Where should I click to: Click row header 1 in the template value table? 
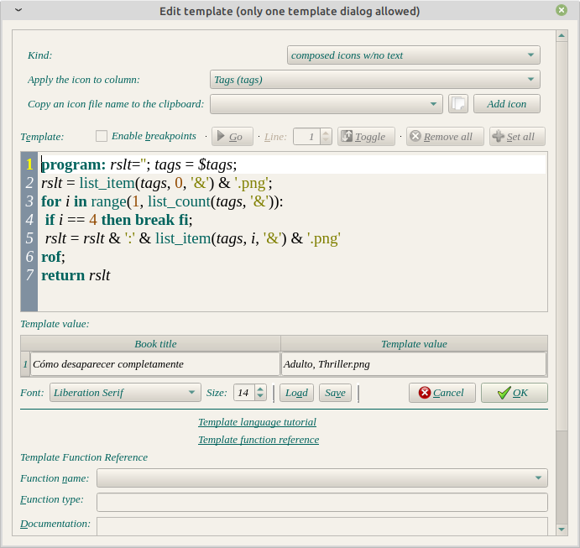tap(25, 364)
